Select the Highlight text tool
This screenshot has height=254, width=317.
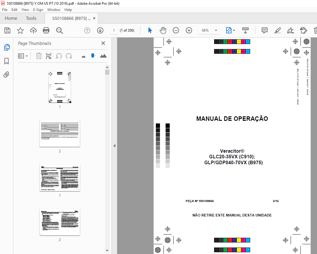pos(278,30)
